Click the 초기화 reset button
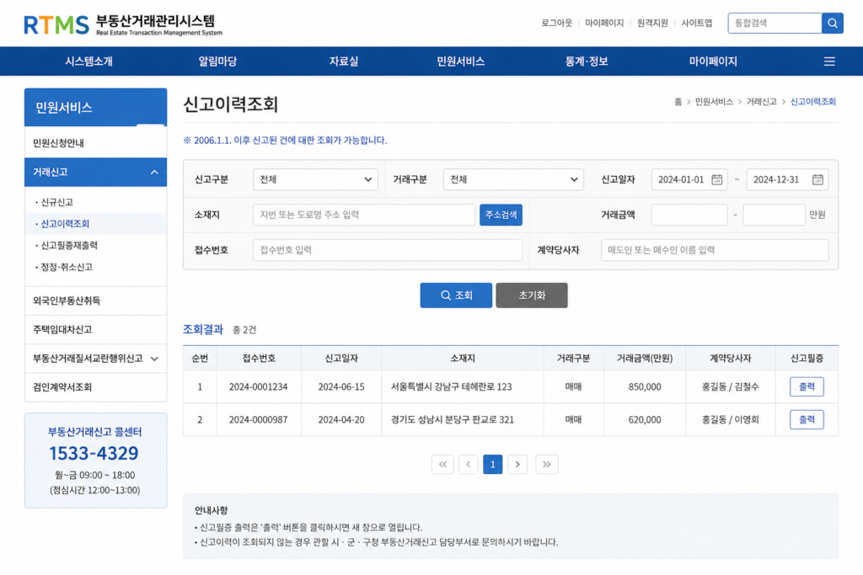Image resolution: width=863 pixels, height=575 pixels. pyautogui.click(x=532, y=295)
